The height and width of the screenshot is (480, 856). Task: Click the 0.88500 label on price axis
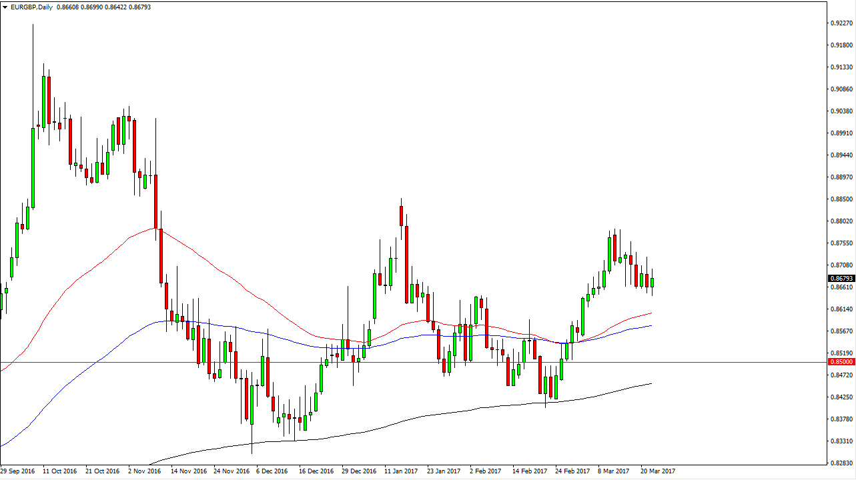tap(841, 199)
